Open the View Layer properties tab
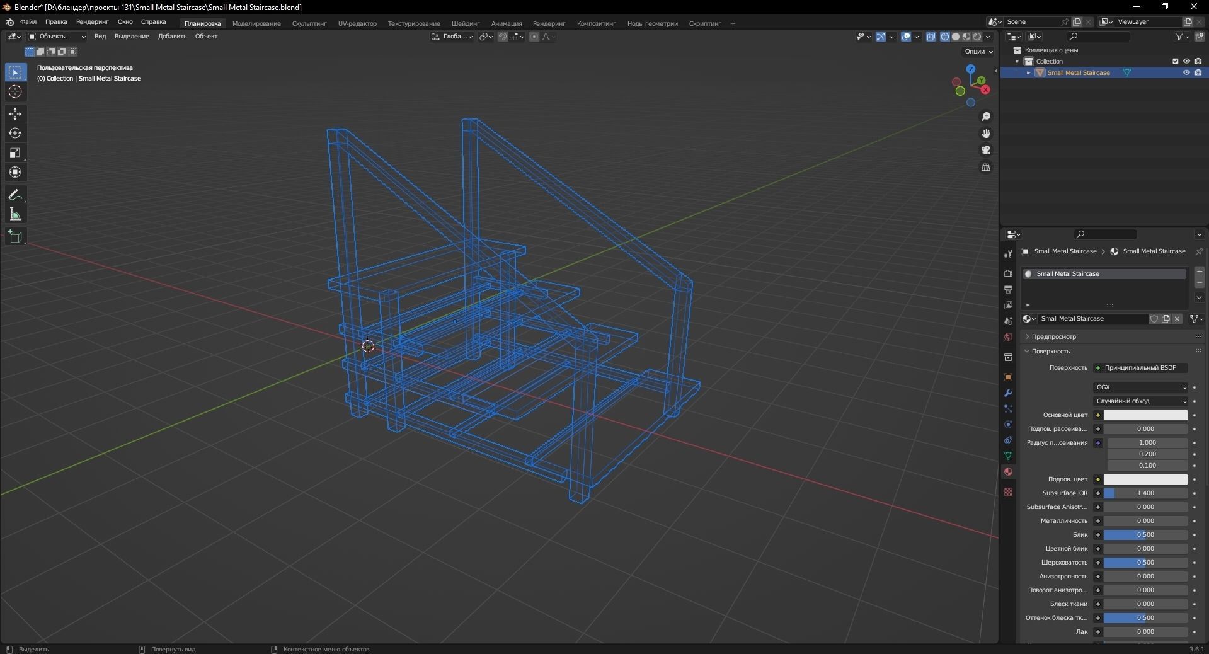1209x654 pixels. pyautogui.click(x=1008, y=305)
